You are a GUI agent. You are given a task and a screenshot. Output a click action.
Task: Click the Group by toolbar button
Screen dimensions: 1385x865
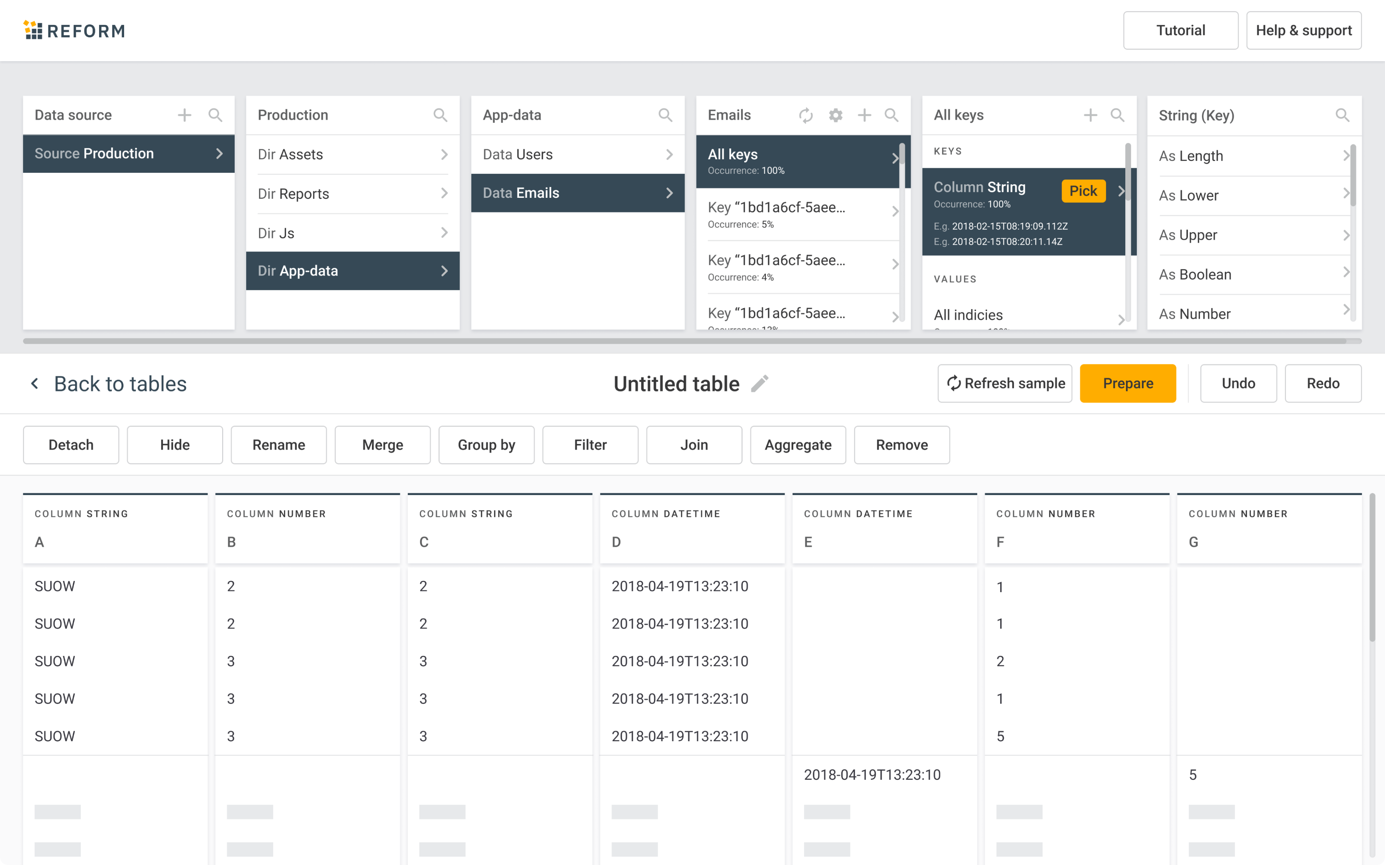pyautogui.click(x=486, y=445)
